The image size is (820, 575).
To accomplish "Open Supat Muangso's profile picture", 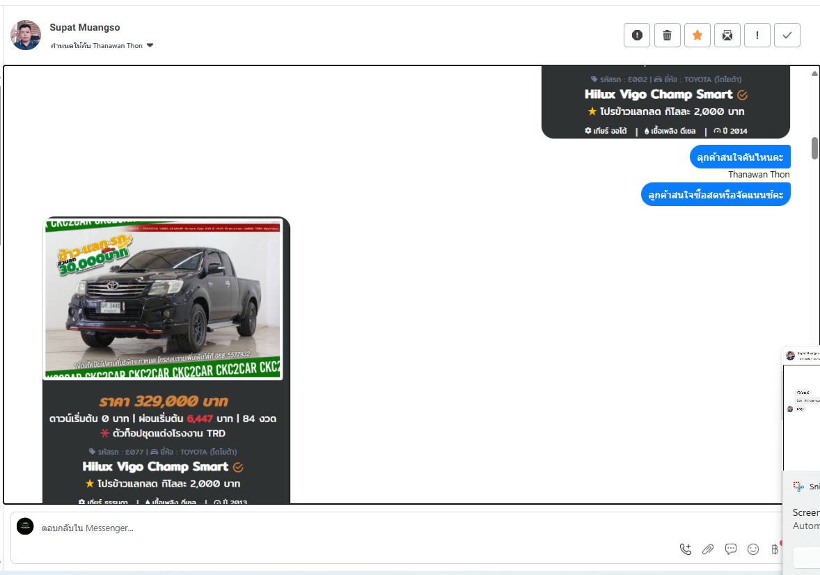I will coord(26,35).
